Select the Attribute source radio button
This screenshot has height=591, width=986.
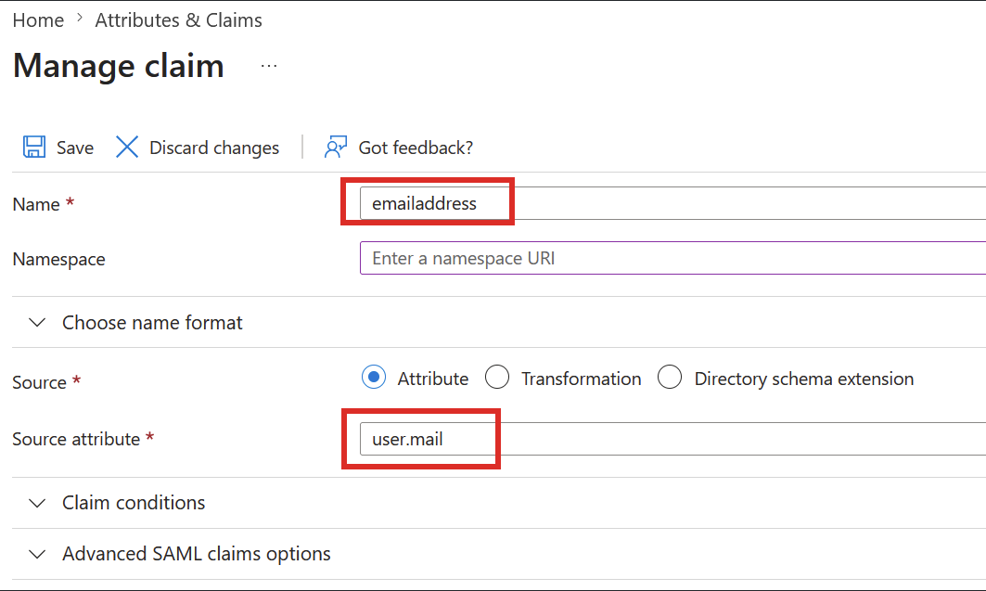click(x=374, y=378)
